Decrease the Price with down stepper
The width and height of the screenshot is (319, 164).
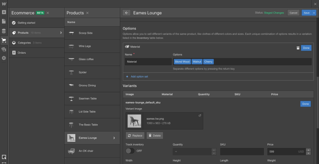308,153
